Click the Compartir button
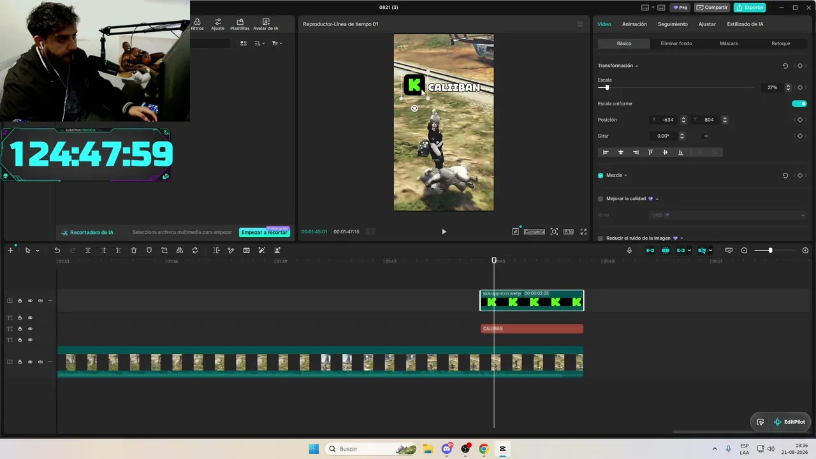Screen dimensions: 816x459 [712, 8]
